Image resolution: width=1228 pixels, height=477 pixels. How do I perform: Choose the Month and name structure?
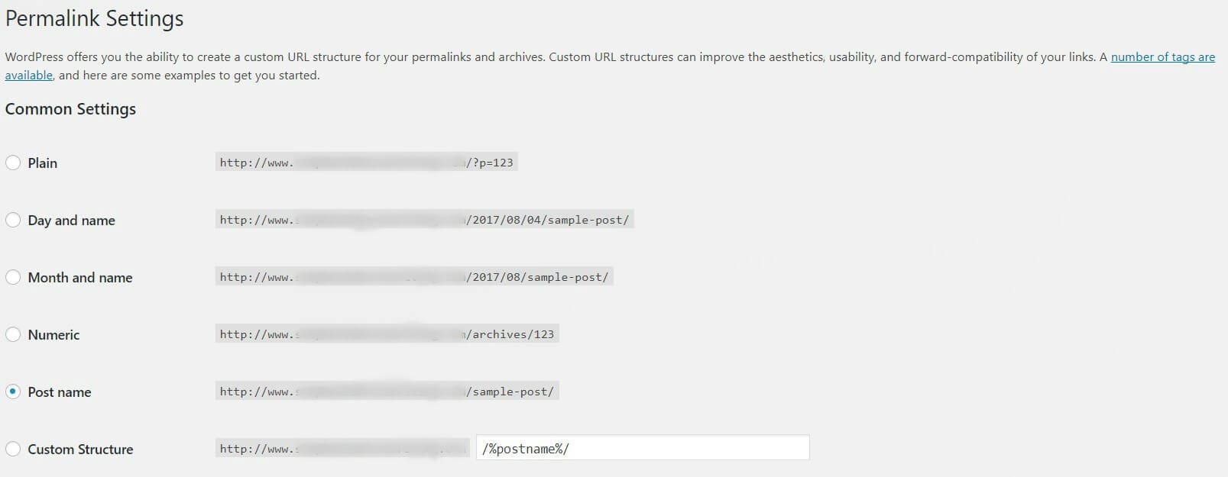[x=13, y=277]
